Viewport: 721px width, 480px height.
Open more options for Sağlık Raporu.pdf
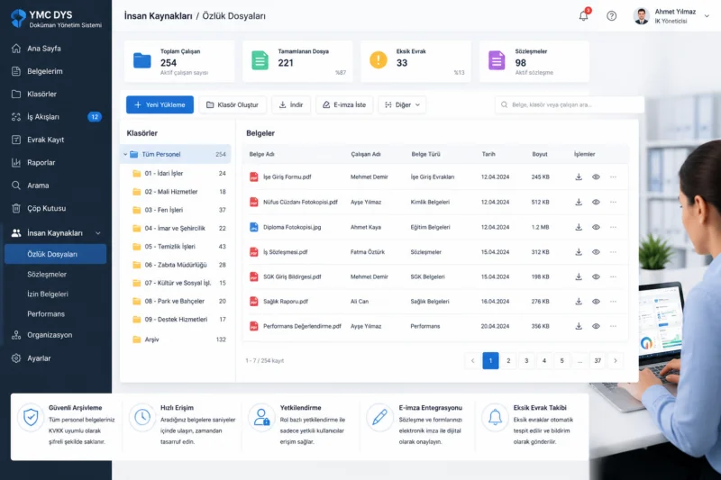(x=613, y=302)
